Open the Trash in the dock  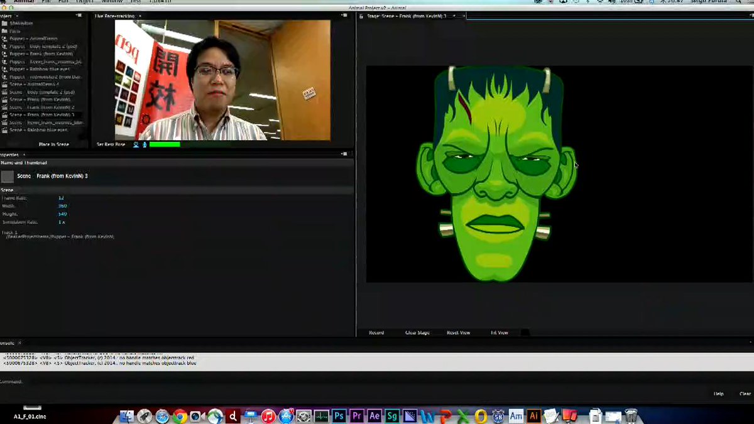pyautogui.click(x=631, y=416)
